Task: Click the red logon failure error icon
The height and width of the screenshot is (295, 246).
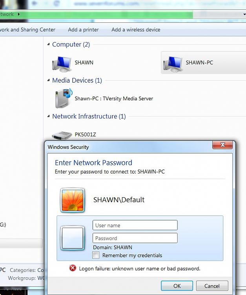Action: pyautogui.click(x=73, y=268)
